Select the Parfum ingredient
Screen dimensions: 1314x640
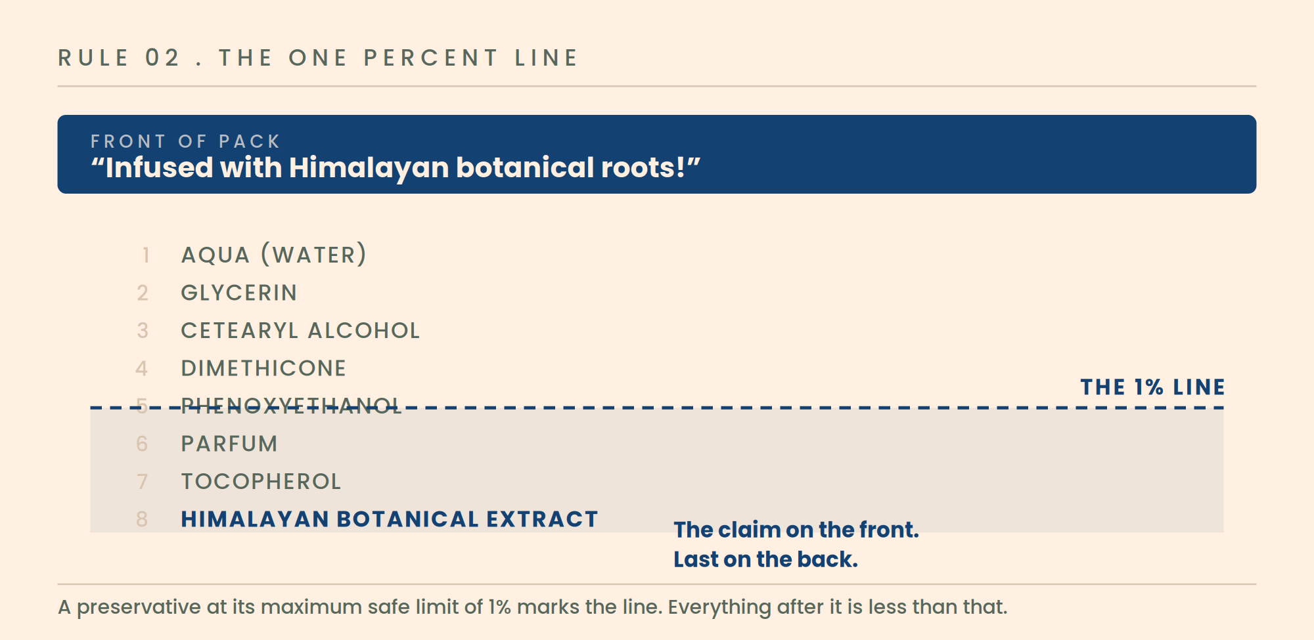229,444
